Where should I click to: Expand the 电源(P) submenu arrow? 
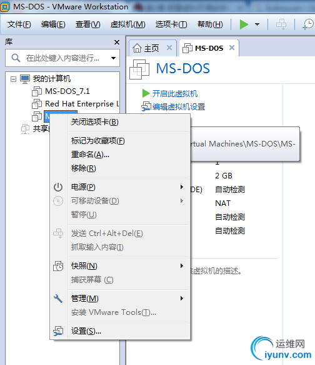(182, 187)
